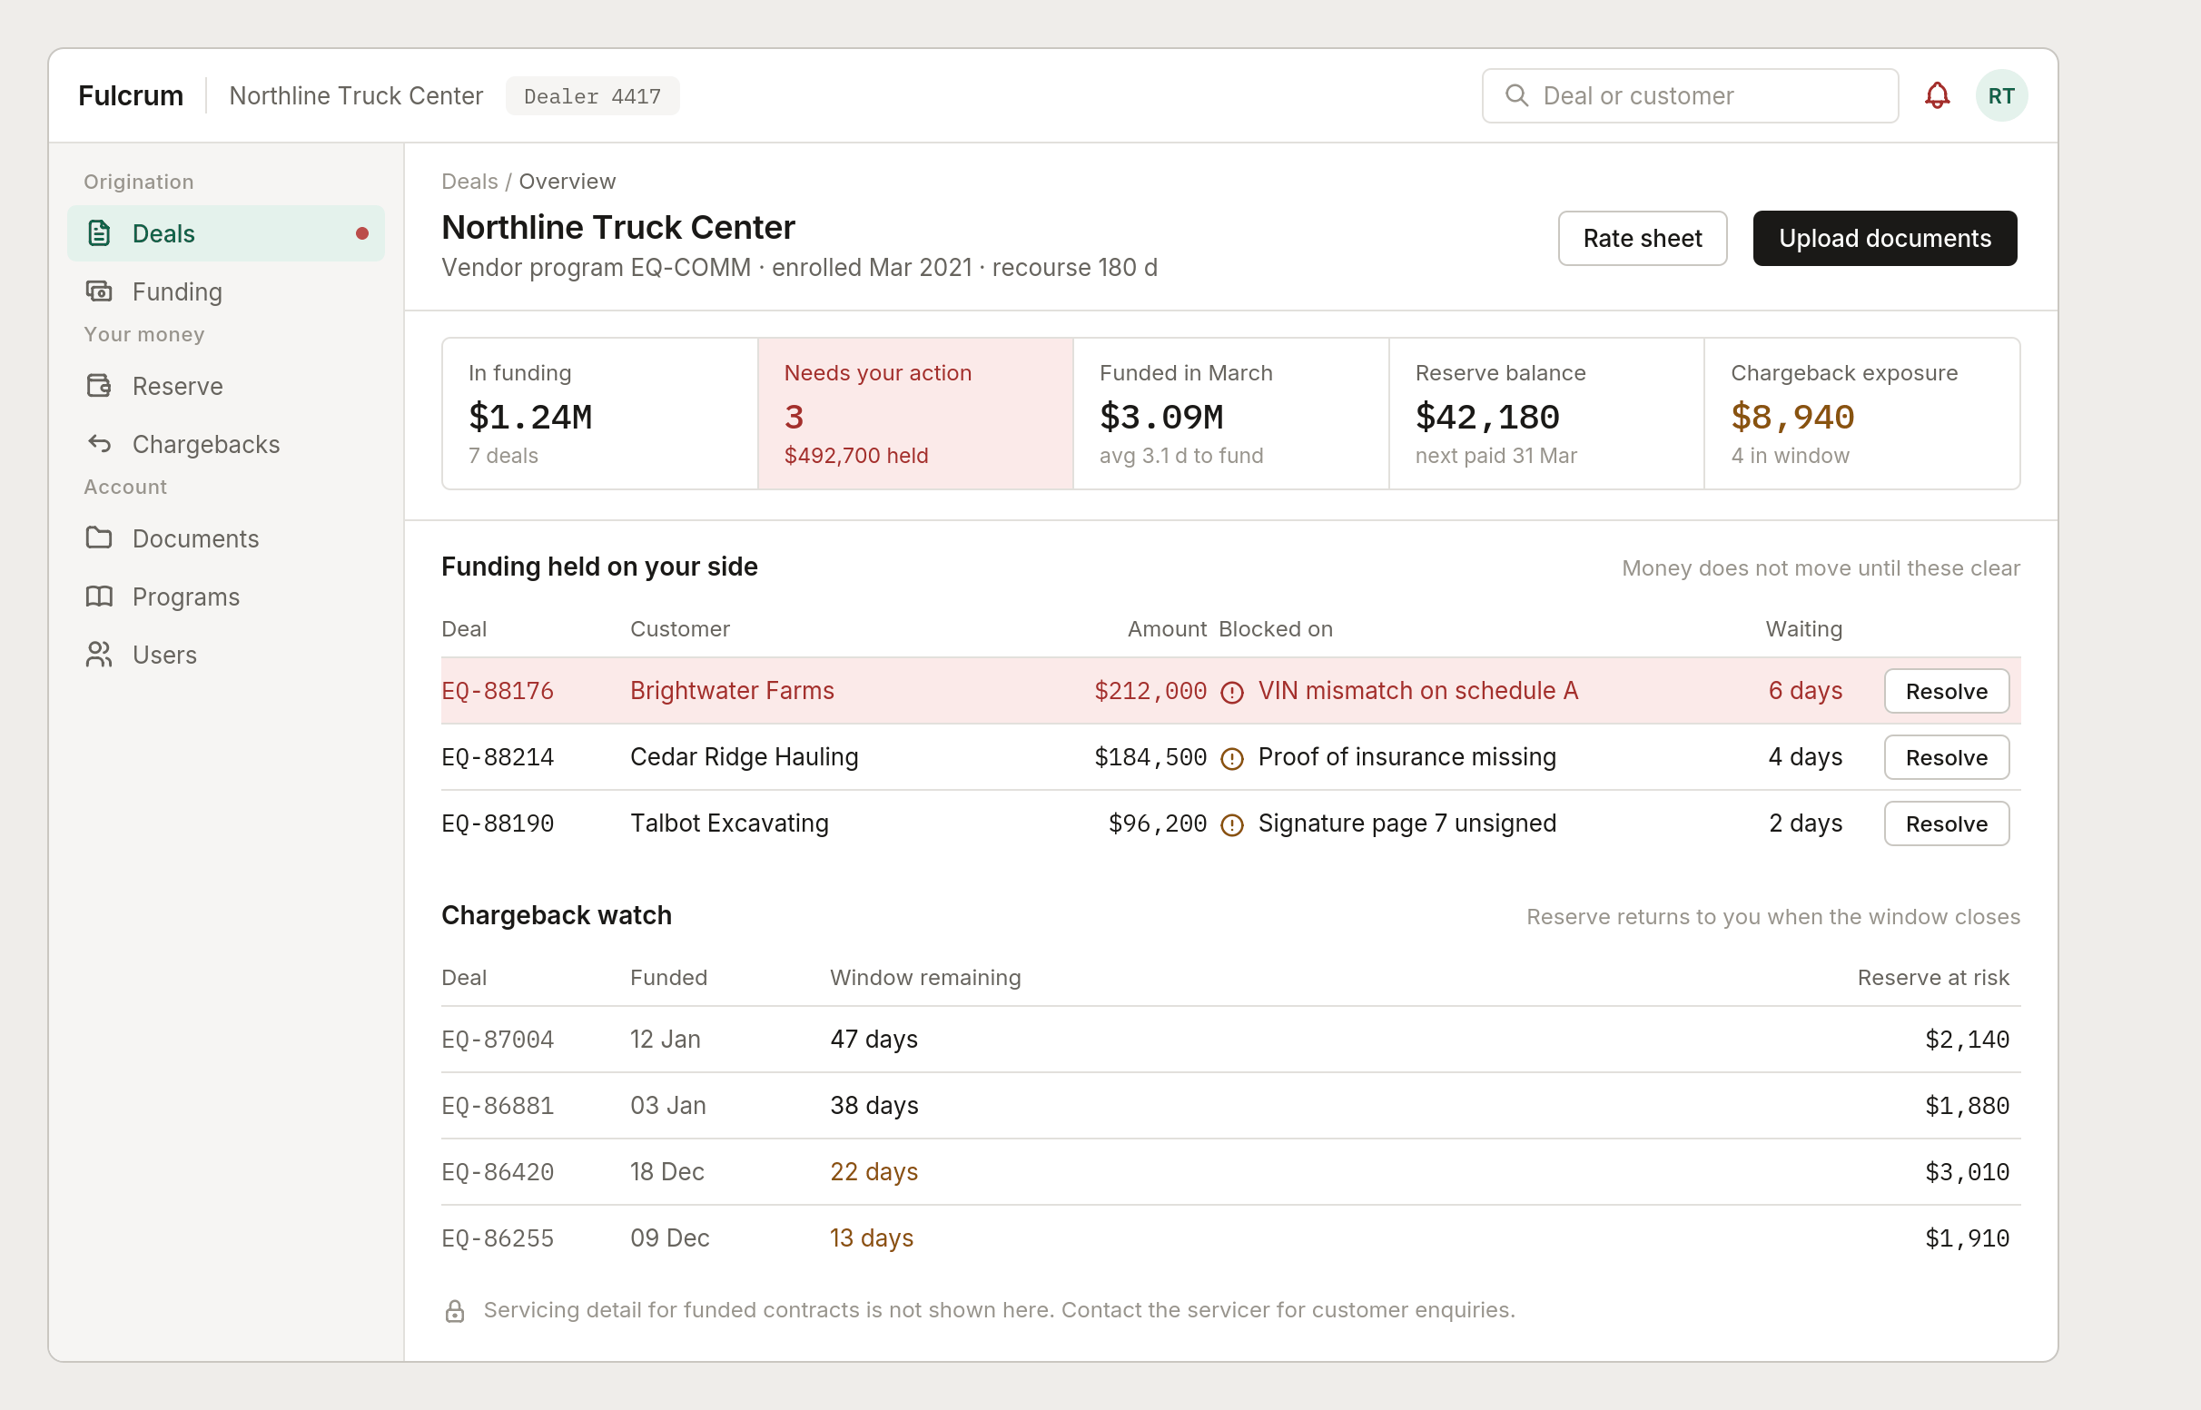
Task: Click warning icon beside VIN mismatch
Action: (1232, 692)
